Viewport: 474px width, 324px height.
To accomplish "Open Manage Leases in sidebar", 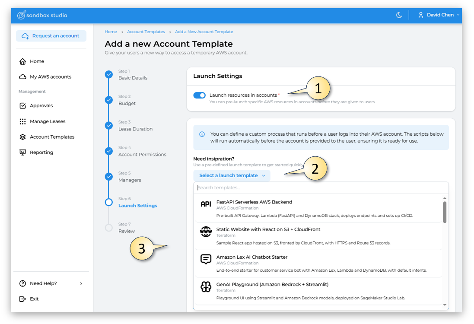I will [x=47, y=121].
